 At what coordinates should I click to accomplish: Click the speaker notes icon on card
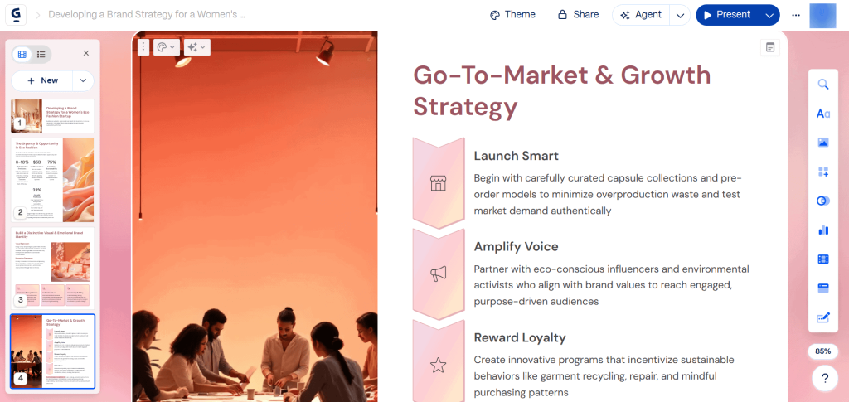(x=770, y=47)
